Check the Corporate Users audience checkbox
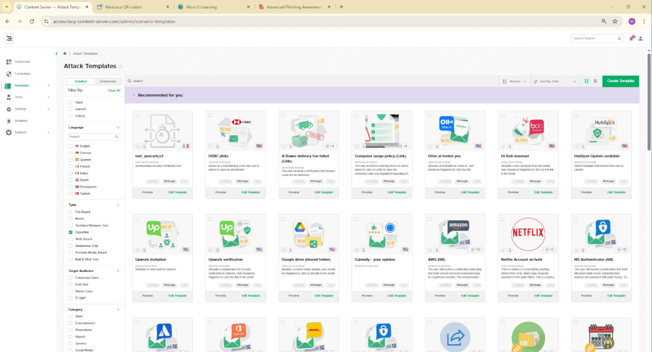Screen dimensions: 652x352 pyautogui.click(x=70, y=278)
